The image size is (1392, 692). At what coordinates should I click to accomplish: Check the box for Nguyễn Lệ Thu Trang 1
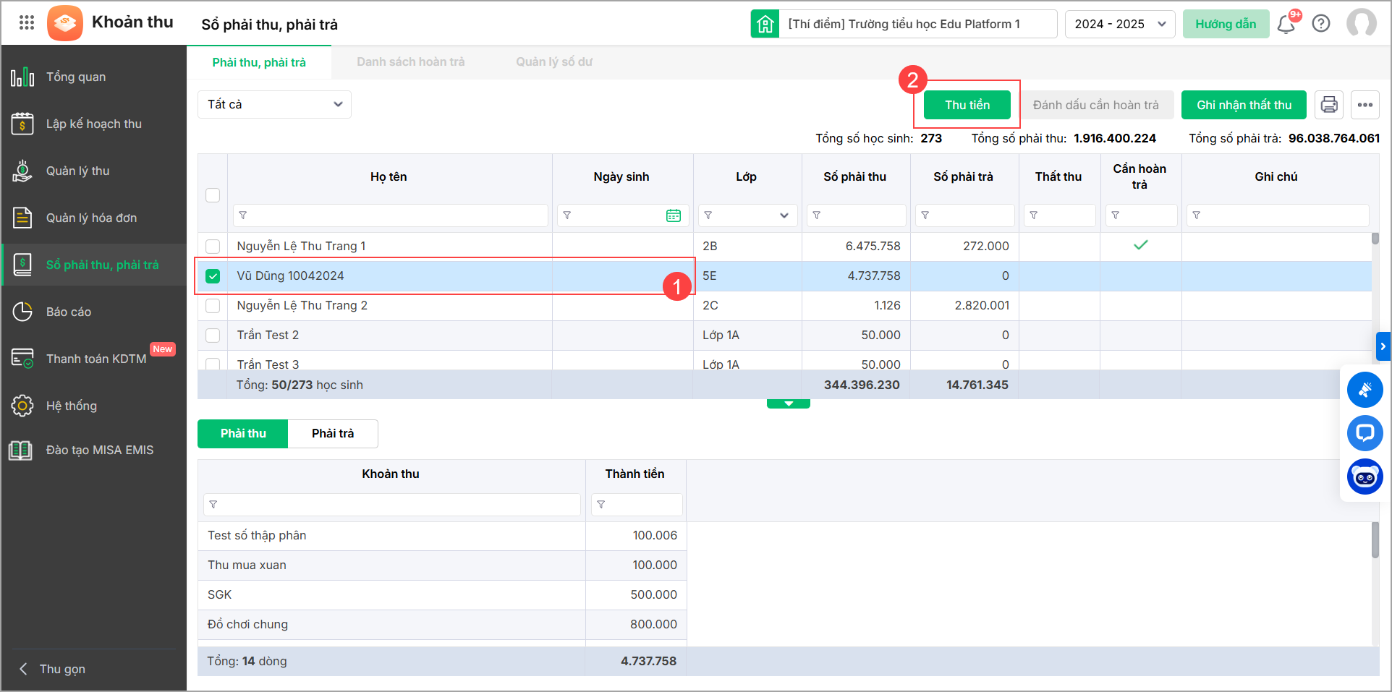point(213,246)
